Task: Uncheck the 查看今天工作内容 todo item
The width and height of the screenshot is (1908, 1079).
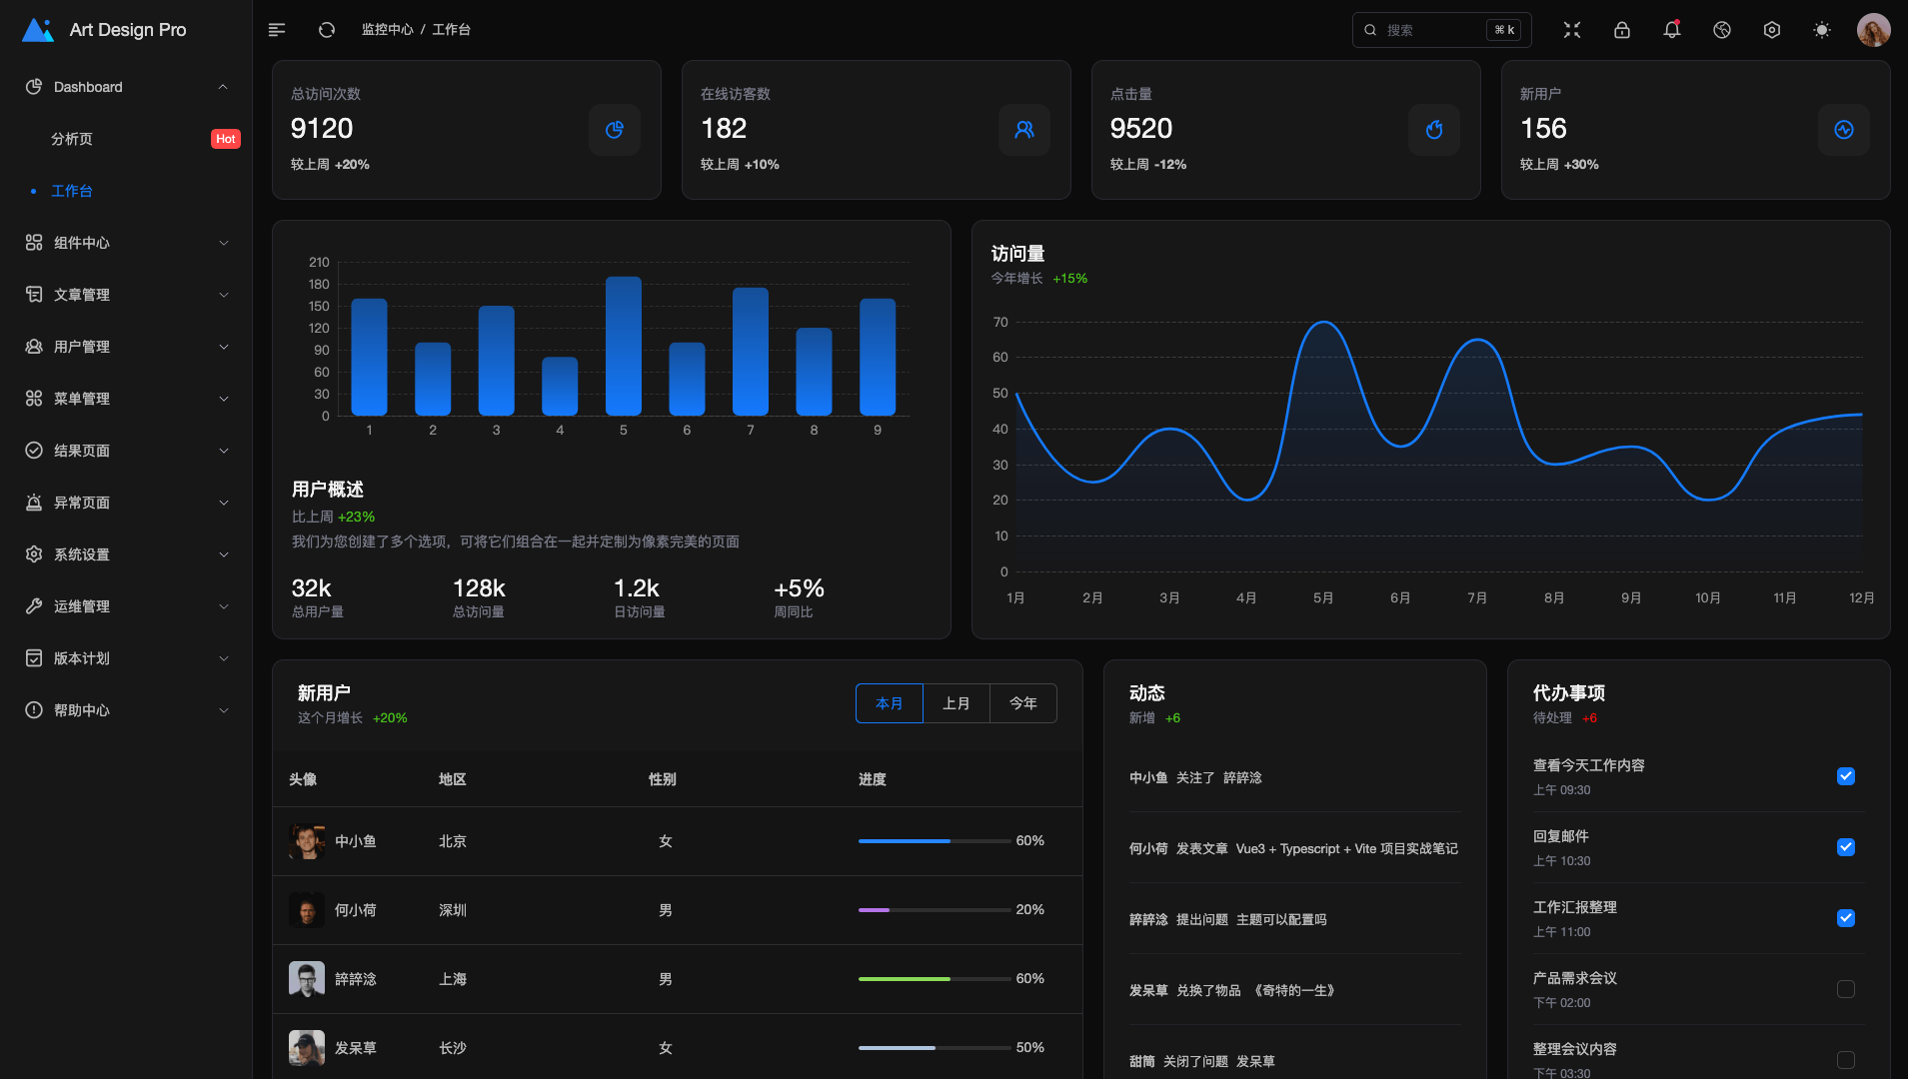Action: [x=1844, y=775]
